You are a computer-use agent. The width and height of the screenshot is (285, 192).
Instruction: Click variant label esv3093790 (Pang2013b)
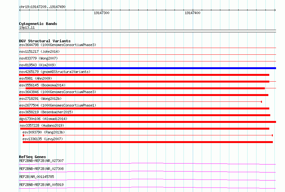(44, 132)
